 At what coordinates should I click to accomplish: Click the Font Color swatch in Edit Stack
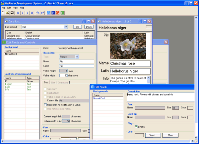point(190,108)
